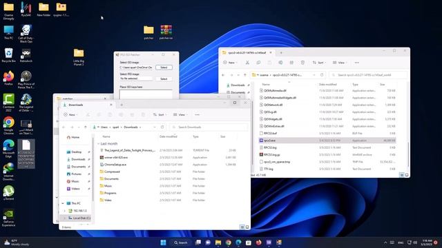The image size is (442, 248).
Task: Open the New dropdown in the Downloads window
Action: point(70,115)
